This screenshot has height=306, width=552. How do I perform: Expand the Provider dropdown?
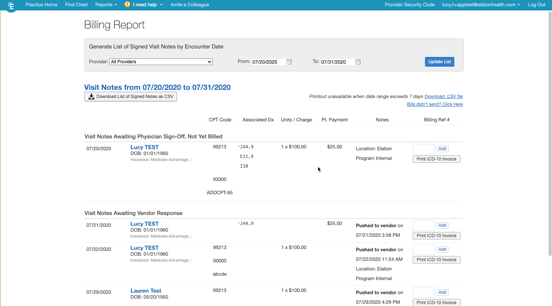tap(161, 62)
